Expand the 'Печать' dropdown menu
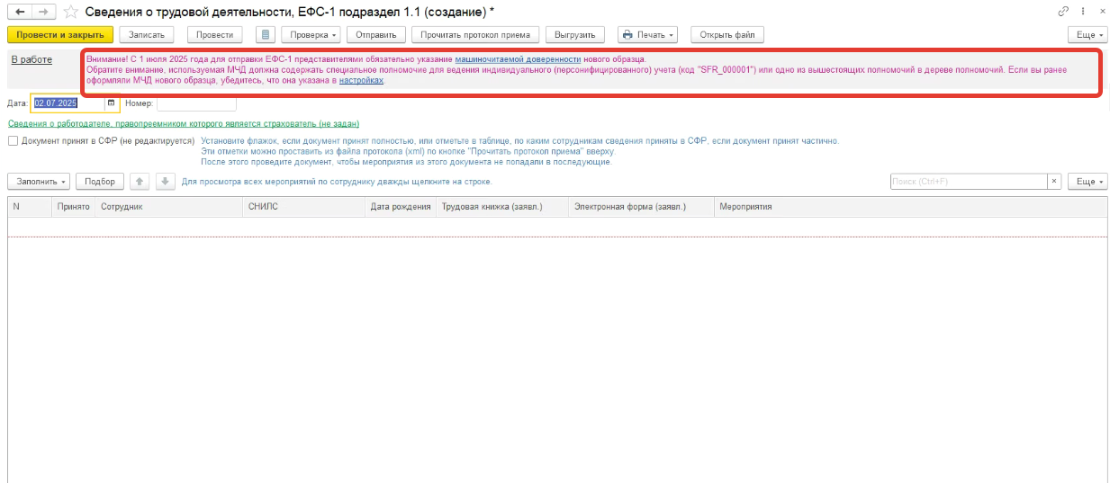This screenshot has width=1110, height=483. (x=647, y=35)
